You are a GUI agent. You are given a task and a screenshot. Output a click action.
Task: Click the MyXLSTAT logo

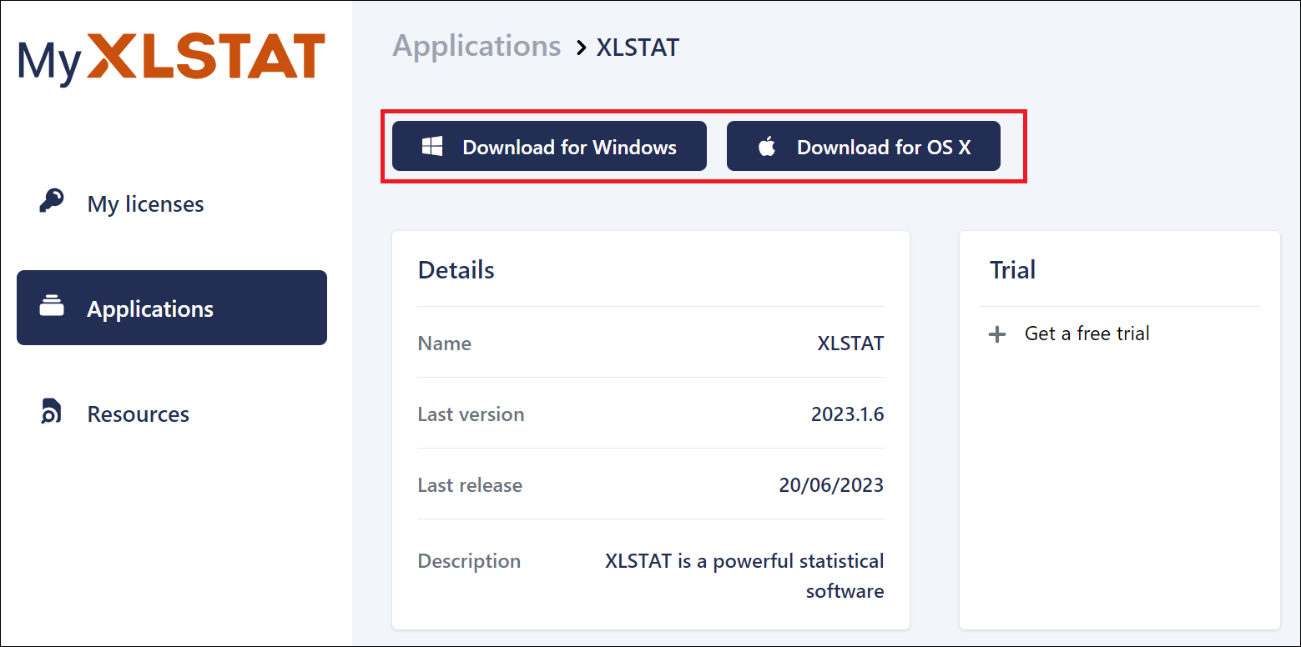[x=171, y=58]
